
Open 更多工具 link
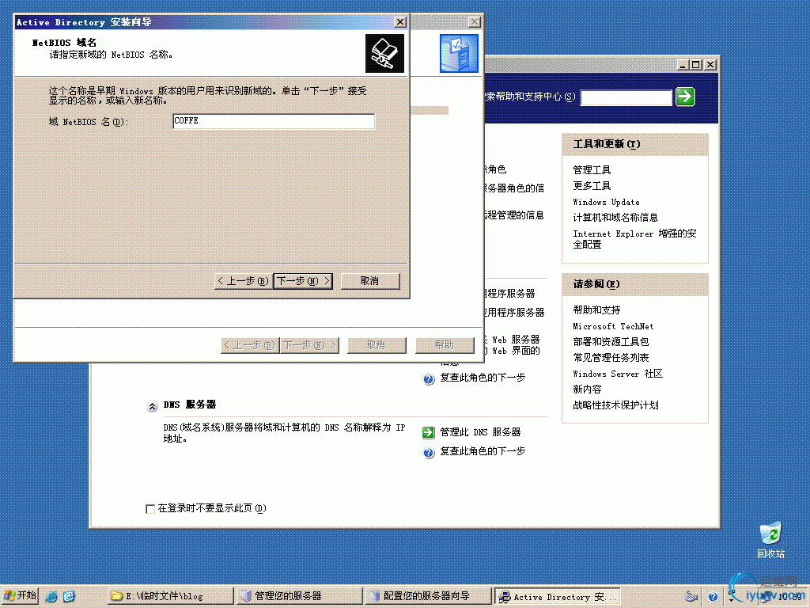pyautogui.click(x=592, y=185)
